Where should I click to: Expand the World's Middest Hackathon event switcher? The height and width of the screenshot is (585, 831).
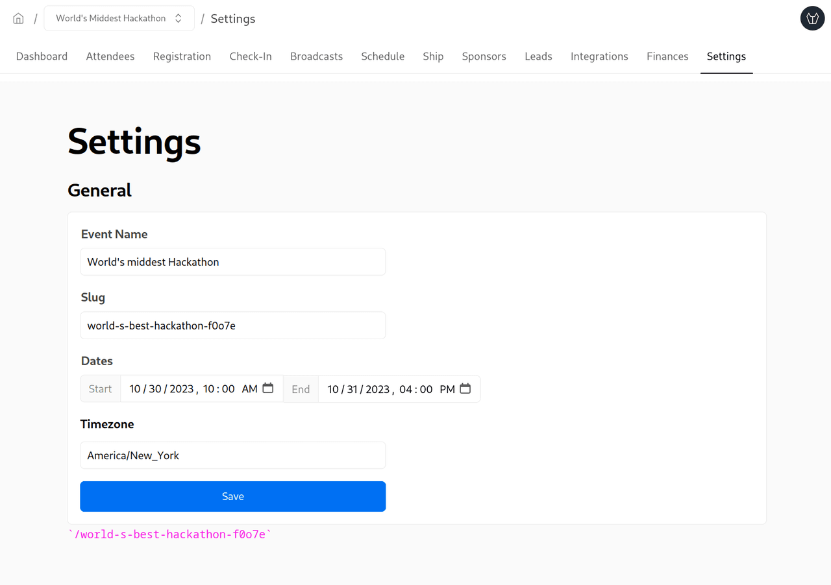119,19
